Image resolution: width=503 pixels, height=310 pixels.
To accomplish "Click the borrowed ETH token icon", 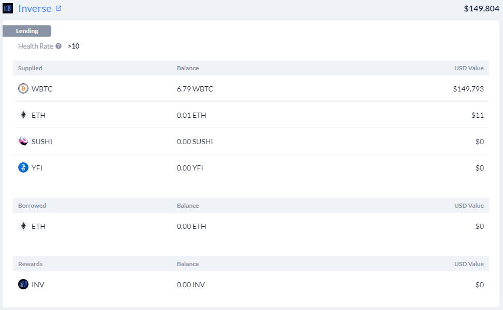I will click(x=23, y=226).
